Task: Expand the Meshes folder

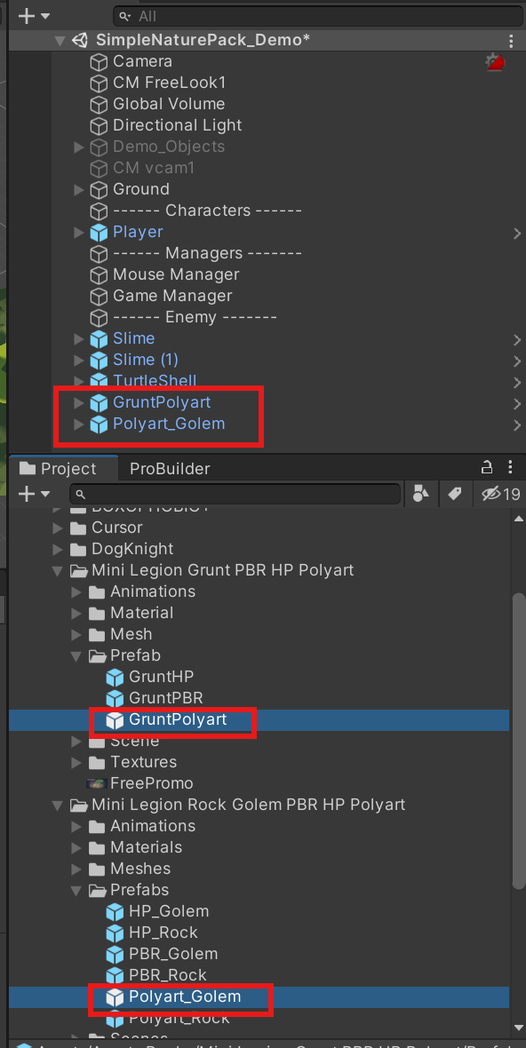Action: coord(77,869)
